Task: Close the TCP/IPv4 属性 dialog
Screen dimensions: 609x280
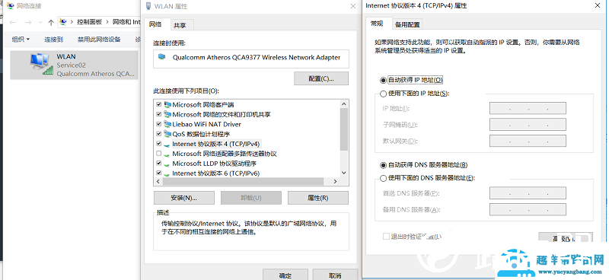Action: coord(598,6)
